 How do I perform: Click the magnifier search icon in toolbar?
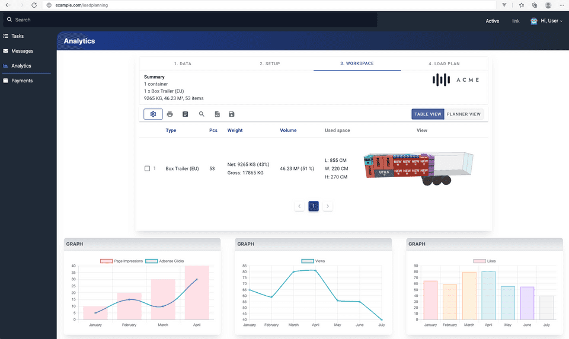(x=202, y=114)
